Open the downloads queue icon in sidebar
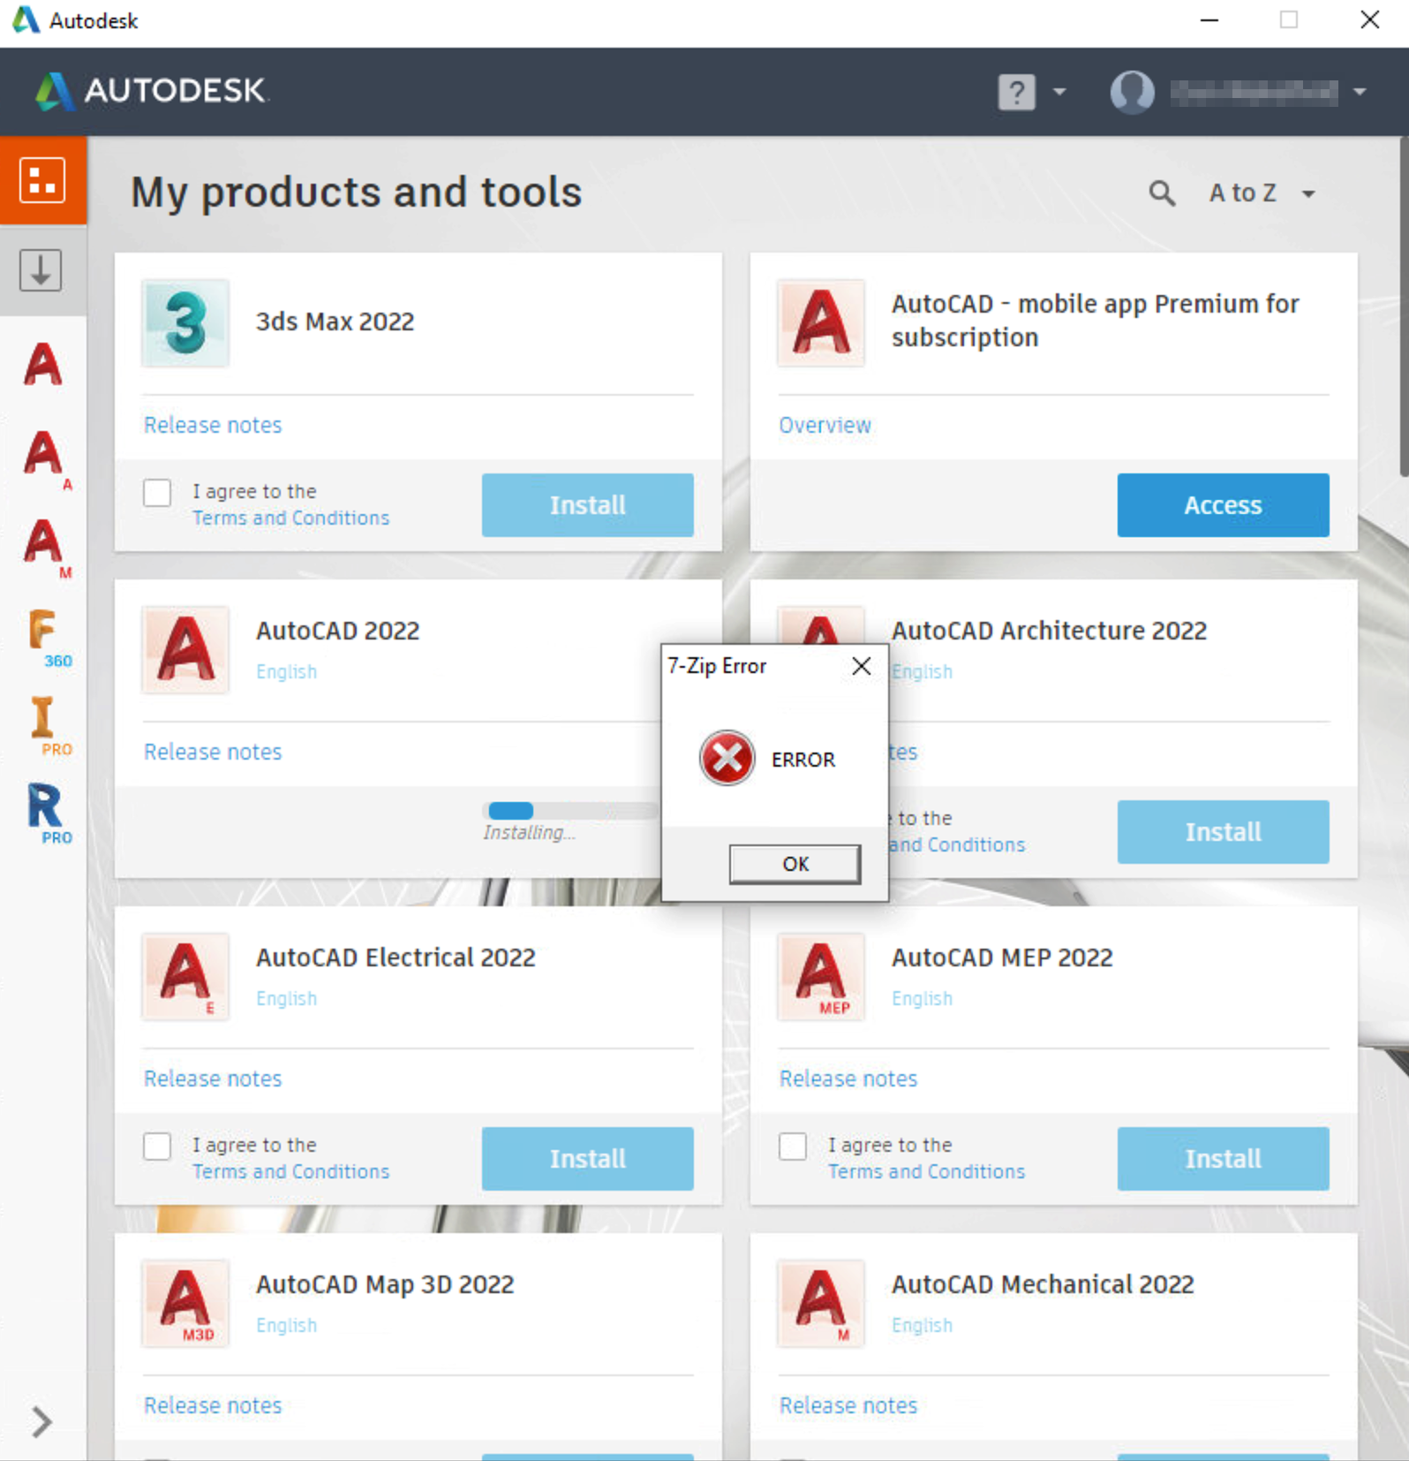 point(41,270)
